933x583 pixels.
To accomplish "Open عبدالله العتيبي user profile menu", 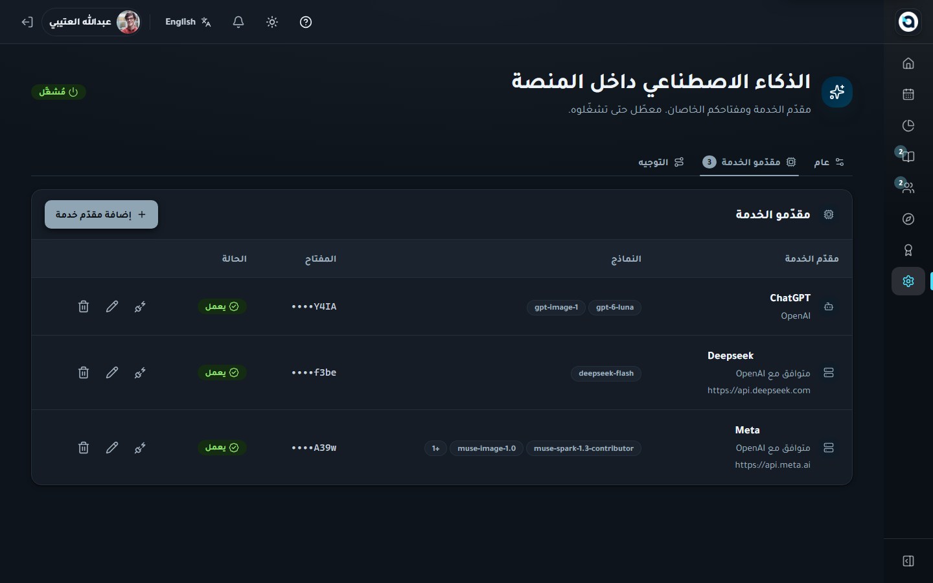I will pyautogui.click(x=93, y=22).
